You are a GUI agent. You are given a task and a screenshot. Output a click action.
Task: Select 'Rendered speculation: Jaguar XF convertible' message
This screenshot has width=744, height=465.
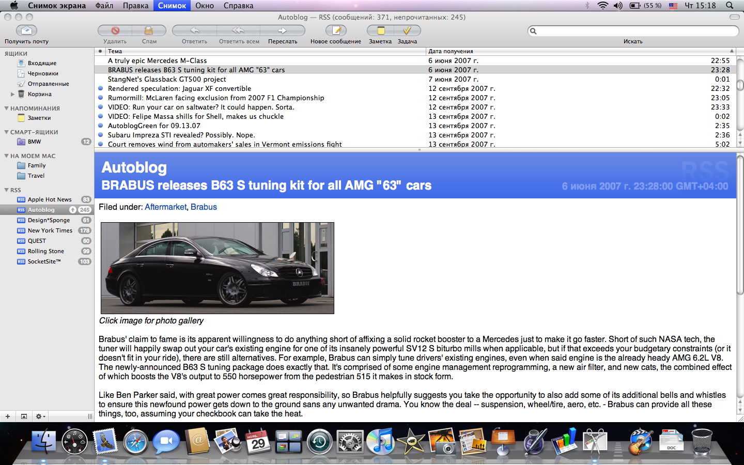[415, 88]
